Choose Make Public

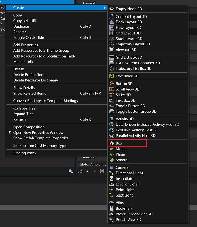[23, 62]
